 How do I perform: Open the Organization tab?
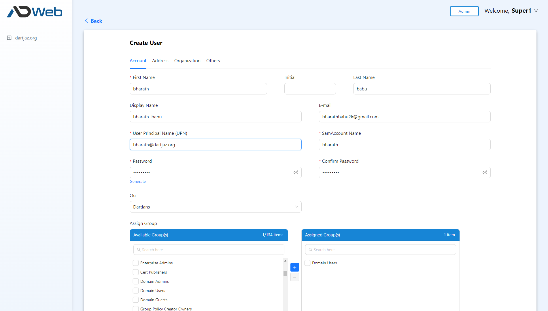click(x=187, y=61)
